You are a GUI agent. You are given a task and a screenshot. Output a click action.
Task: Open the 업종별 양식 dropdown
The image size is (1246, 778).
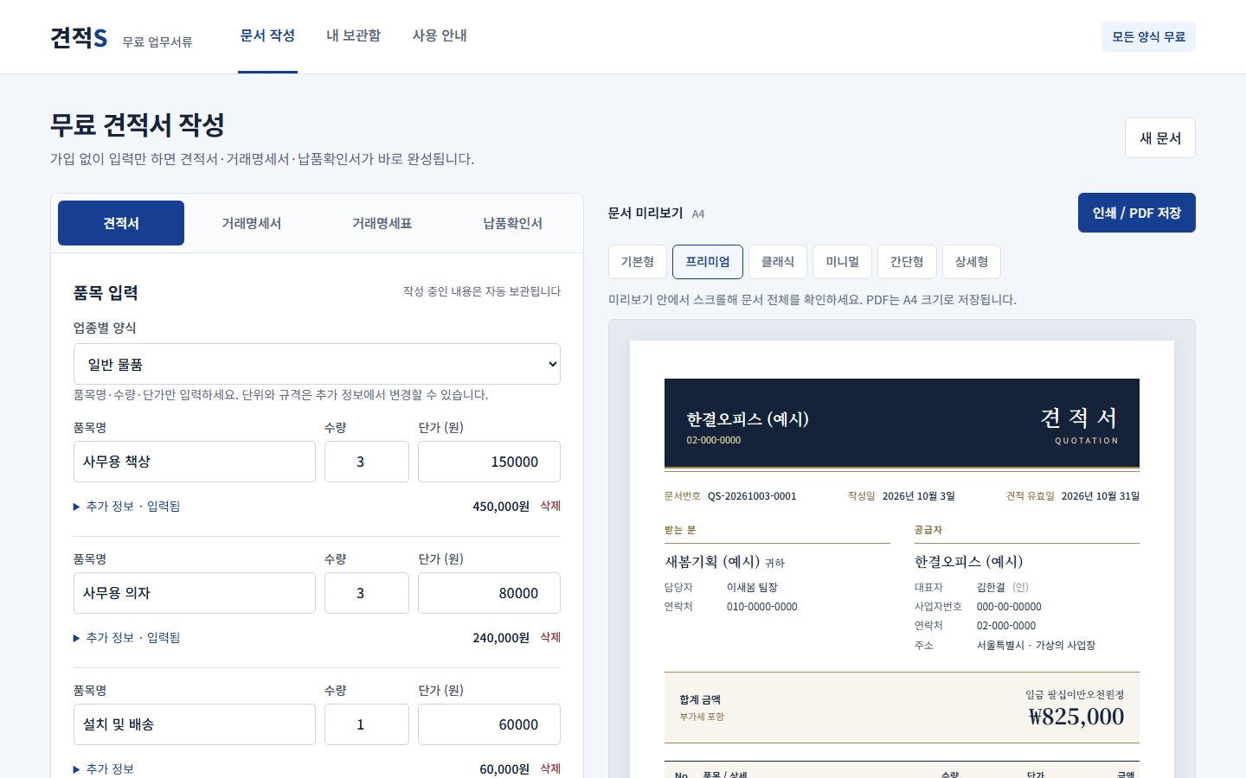pyautogui.click(x=317, y=364)
